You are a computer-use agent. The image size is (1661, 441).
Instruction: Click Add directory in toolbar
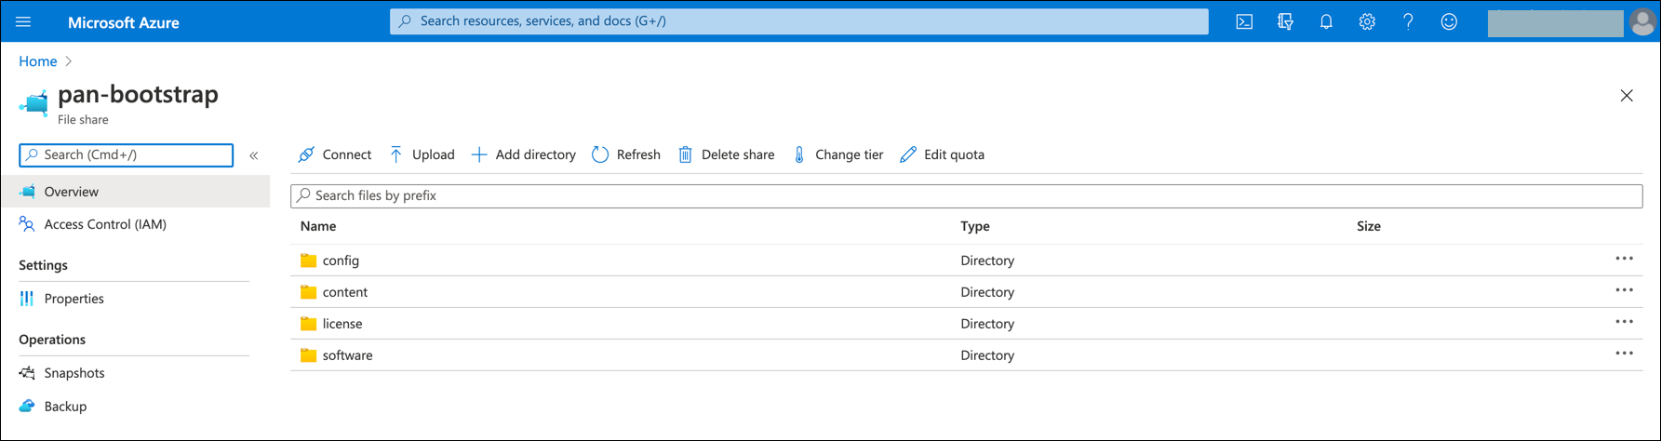(524, 154)
